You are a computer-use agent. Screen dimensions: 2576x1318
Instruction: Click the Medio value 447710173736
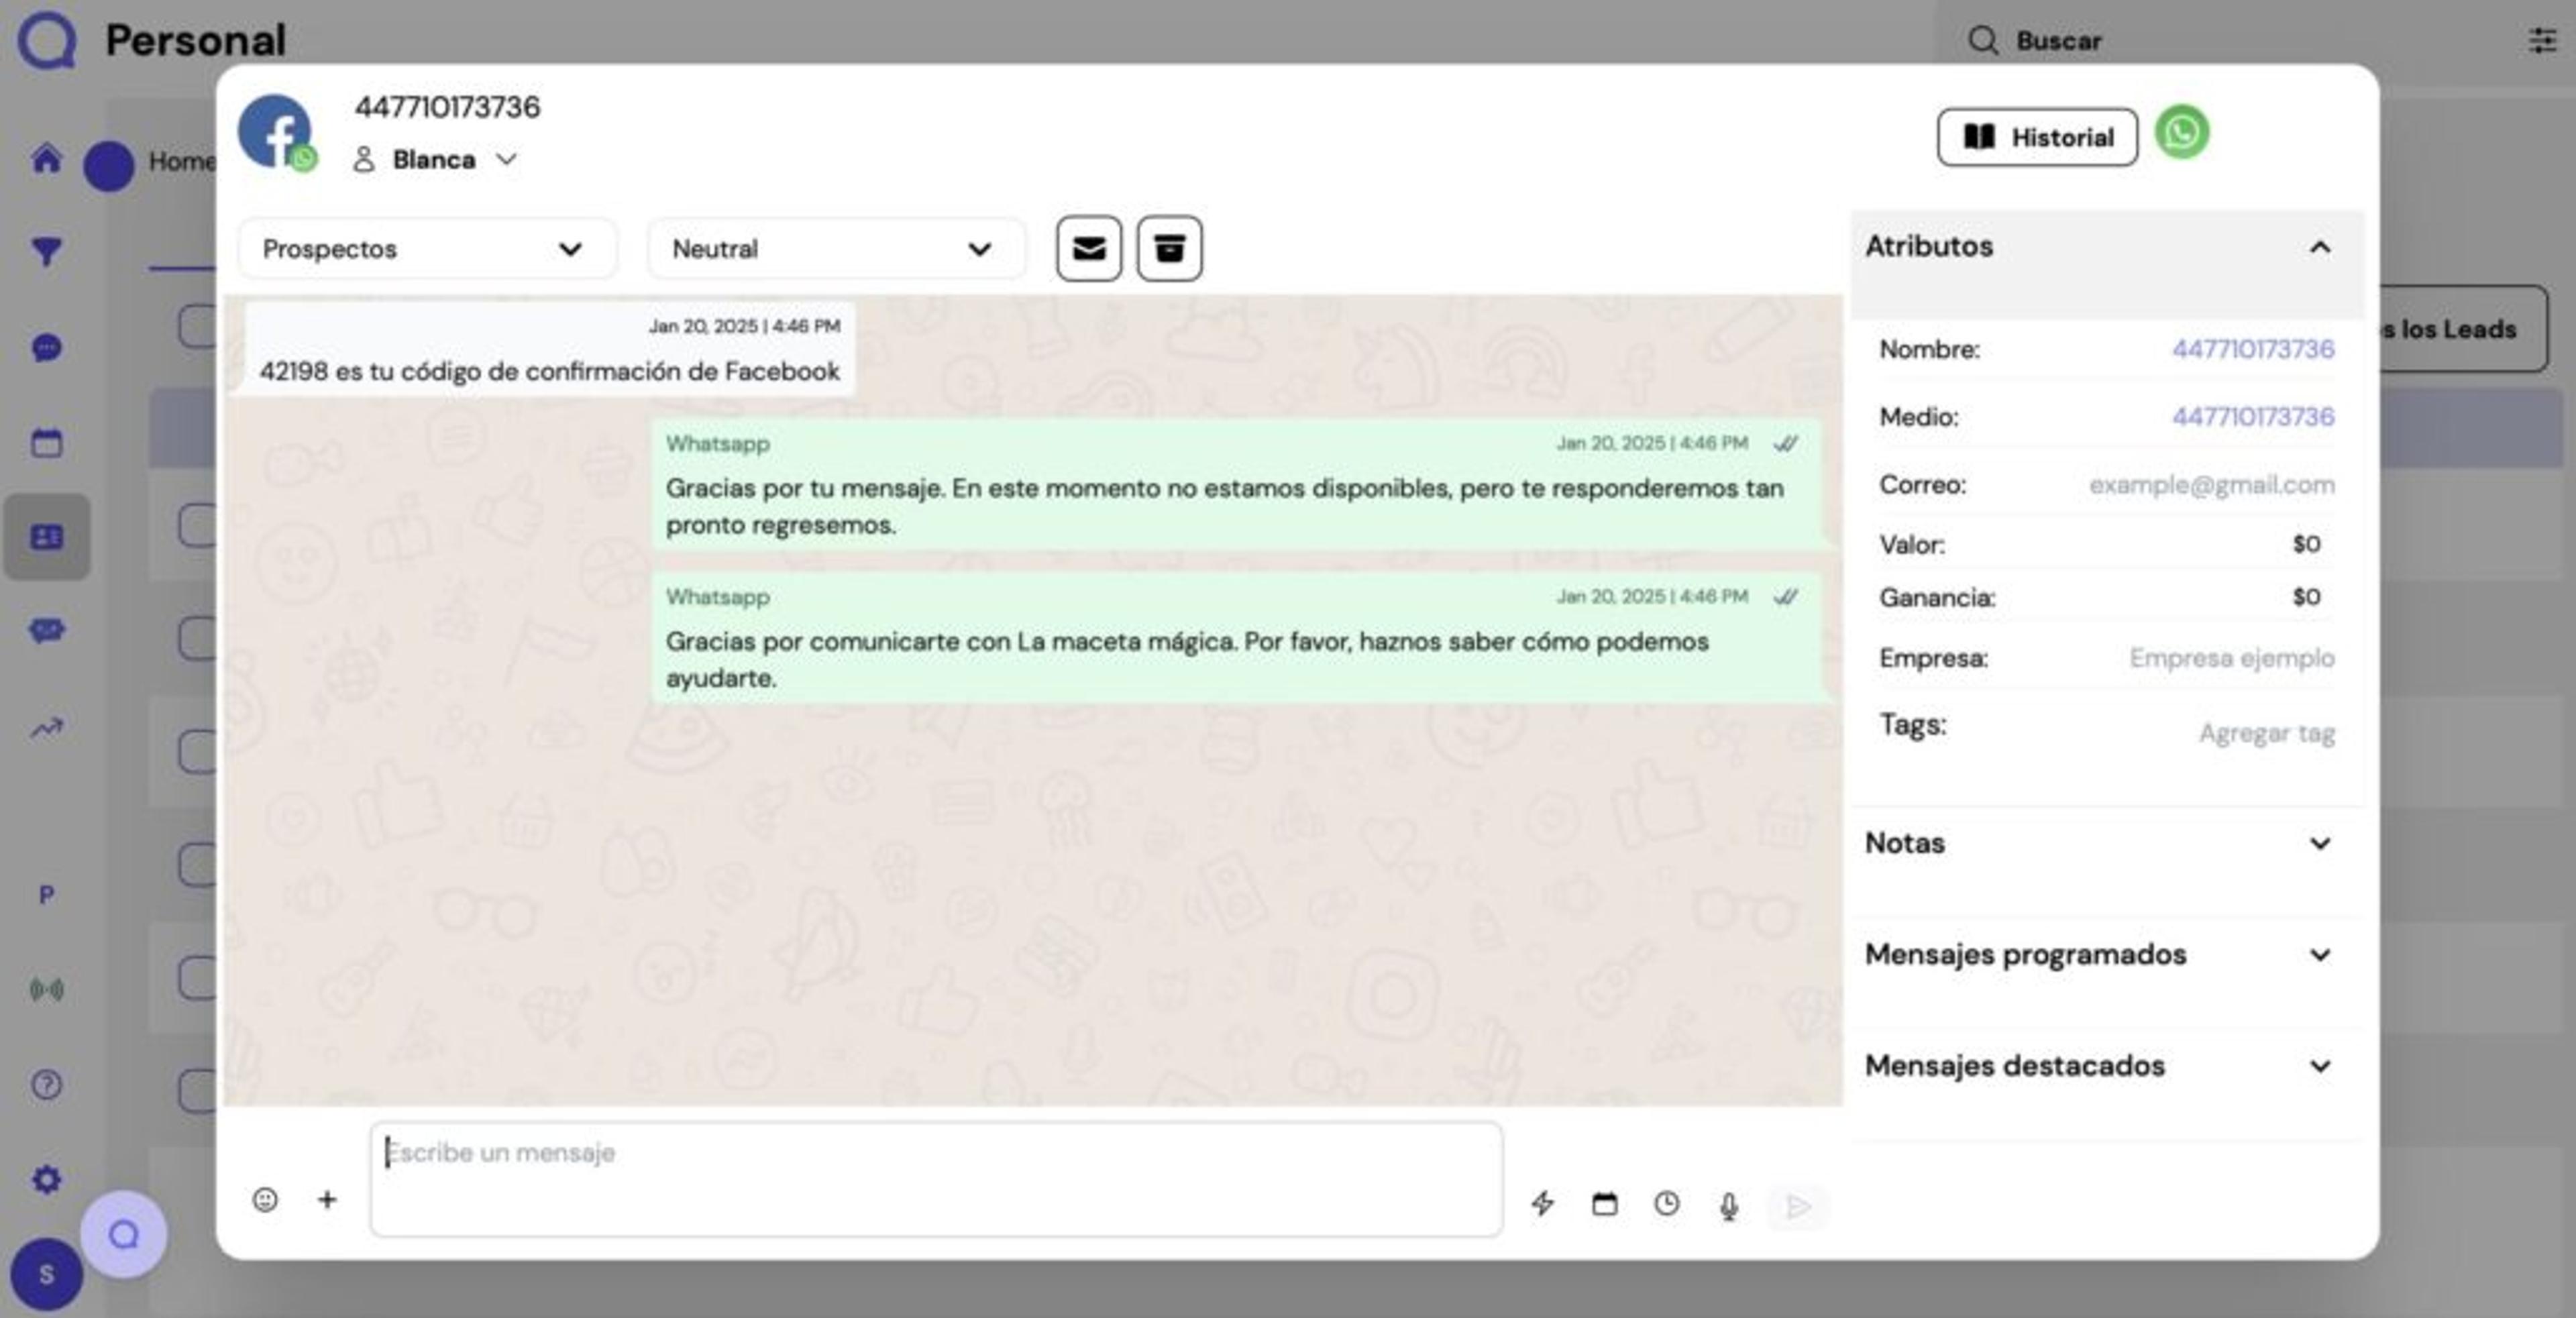click(2252, 416)
